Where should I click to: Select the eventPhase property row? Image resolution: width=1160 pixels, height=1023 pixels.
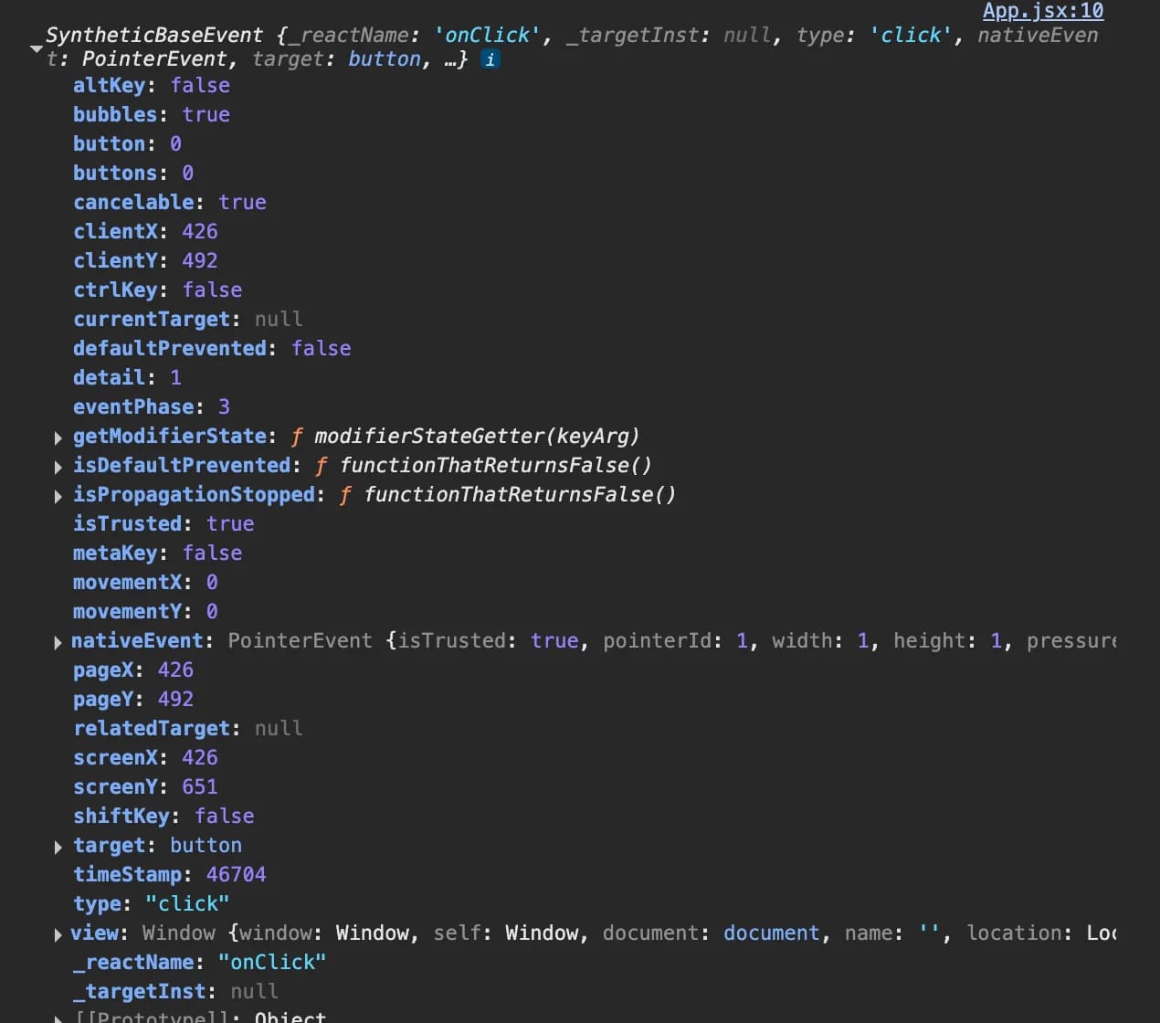point(133,407)
